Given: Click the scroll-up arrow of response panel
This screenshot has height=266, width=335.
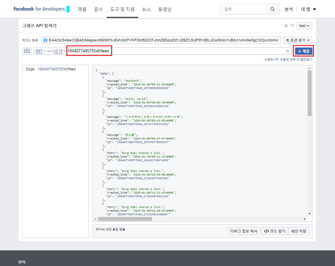Looking at the screenshot, I should pos(310,68).
